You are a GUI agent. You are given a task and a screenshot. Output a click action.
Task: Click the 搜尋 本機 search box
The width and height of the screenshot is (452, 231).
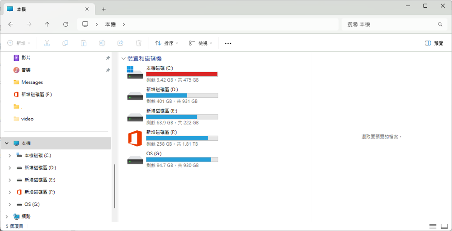pyautogui.click(x=389, y=24)
